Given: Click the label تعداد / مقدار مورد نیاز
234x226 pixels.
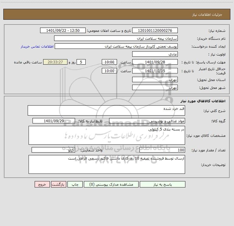Looking at the screenshot, I should coord(208,150).
